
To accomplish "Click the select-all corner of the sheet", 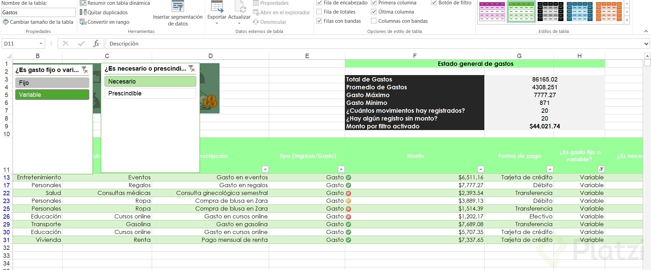I will coord(8,56).
